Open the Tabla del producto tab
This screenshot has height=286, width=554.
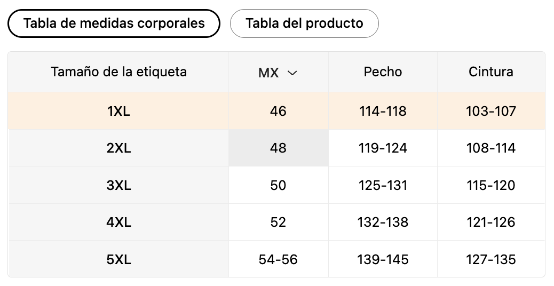[x=304, y=23]
